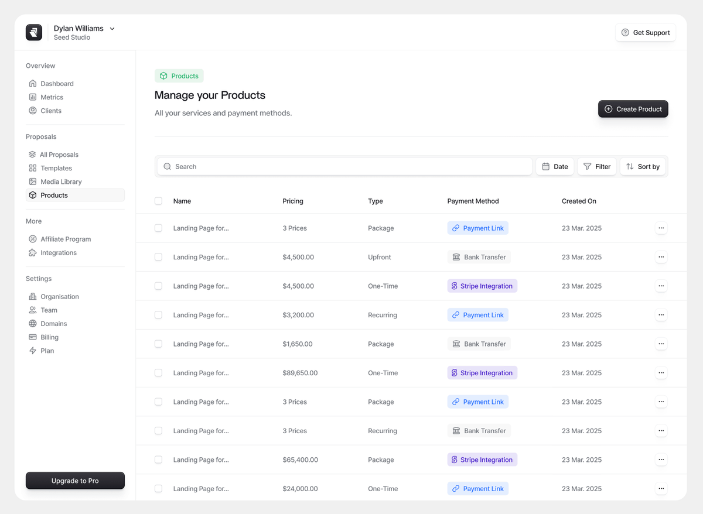Image resolution: width=703 pixels, height=514 pixels.
Task: Tick the $4,500.00 One-Time row checkbox
Action: 158,286
